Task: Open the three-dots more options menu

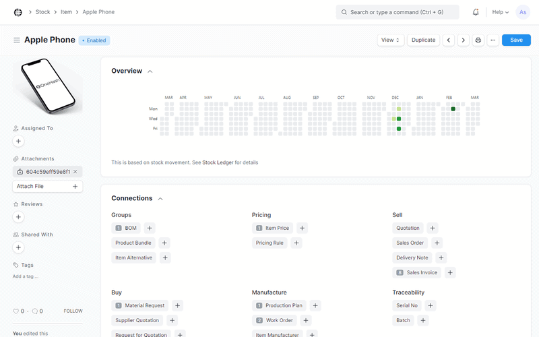Action: click(x=493, y=40)
